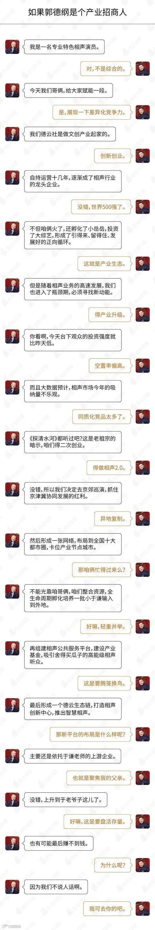The image size is (155, 930).
Task: Click avatar beside '《探清水河》都听过吧' message
Action: (x=12, y=438)
